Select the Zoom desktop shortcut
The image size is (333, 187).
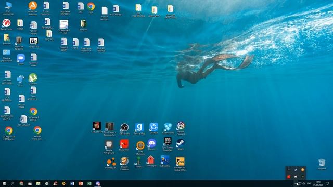(x=21, y=59)
